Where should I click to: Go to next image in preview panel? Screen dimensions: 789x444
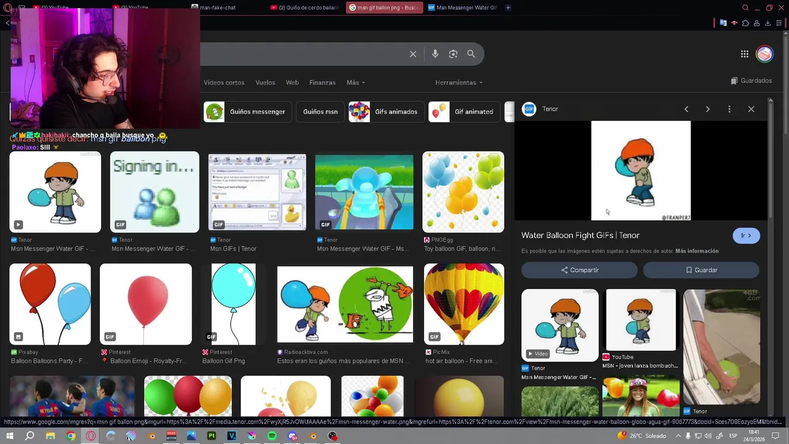708,109
